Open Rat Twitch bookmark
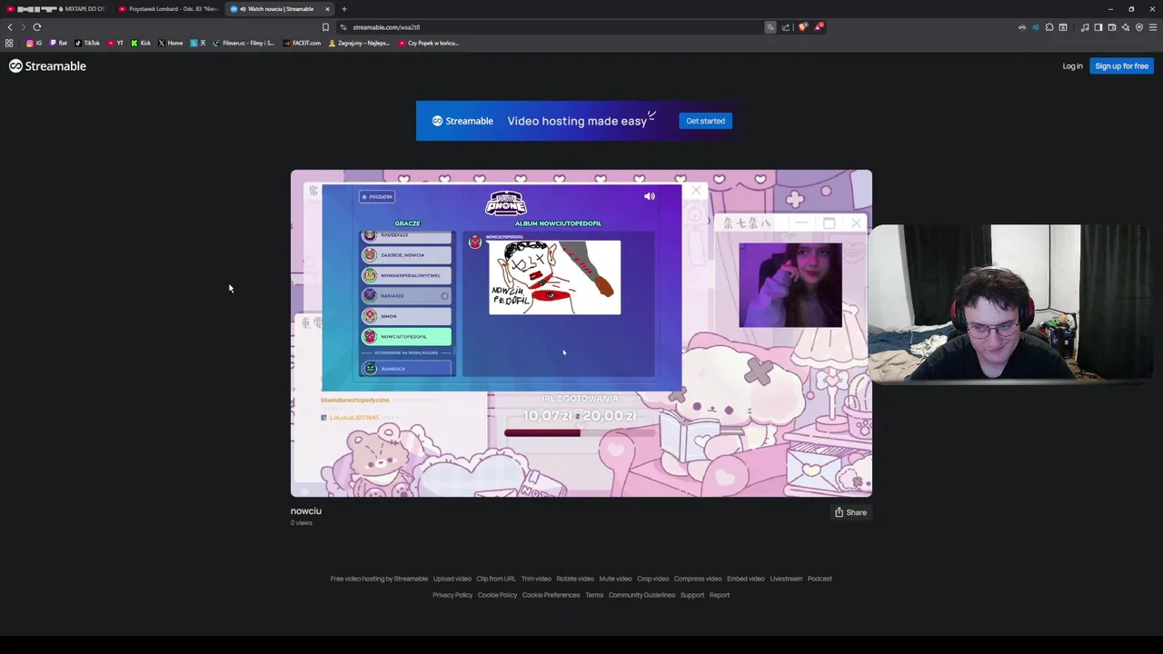 click(x=58, y=43)
